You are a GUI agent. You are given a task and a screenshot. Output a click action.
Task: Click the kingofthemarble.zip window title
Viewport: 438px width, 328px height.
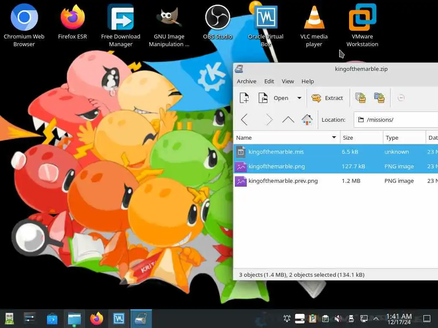(x=361, y=69)
